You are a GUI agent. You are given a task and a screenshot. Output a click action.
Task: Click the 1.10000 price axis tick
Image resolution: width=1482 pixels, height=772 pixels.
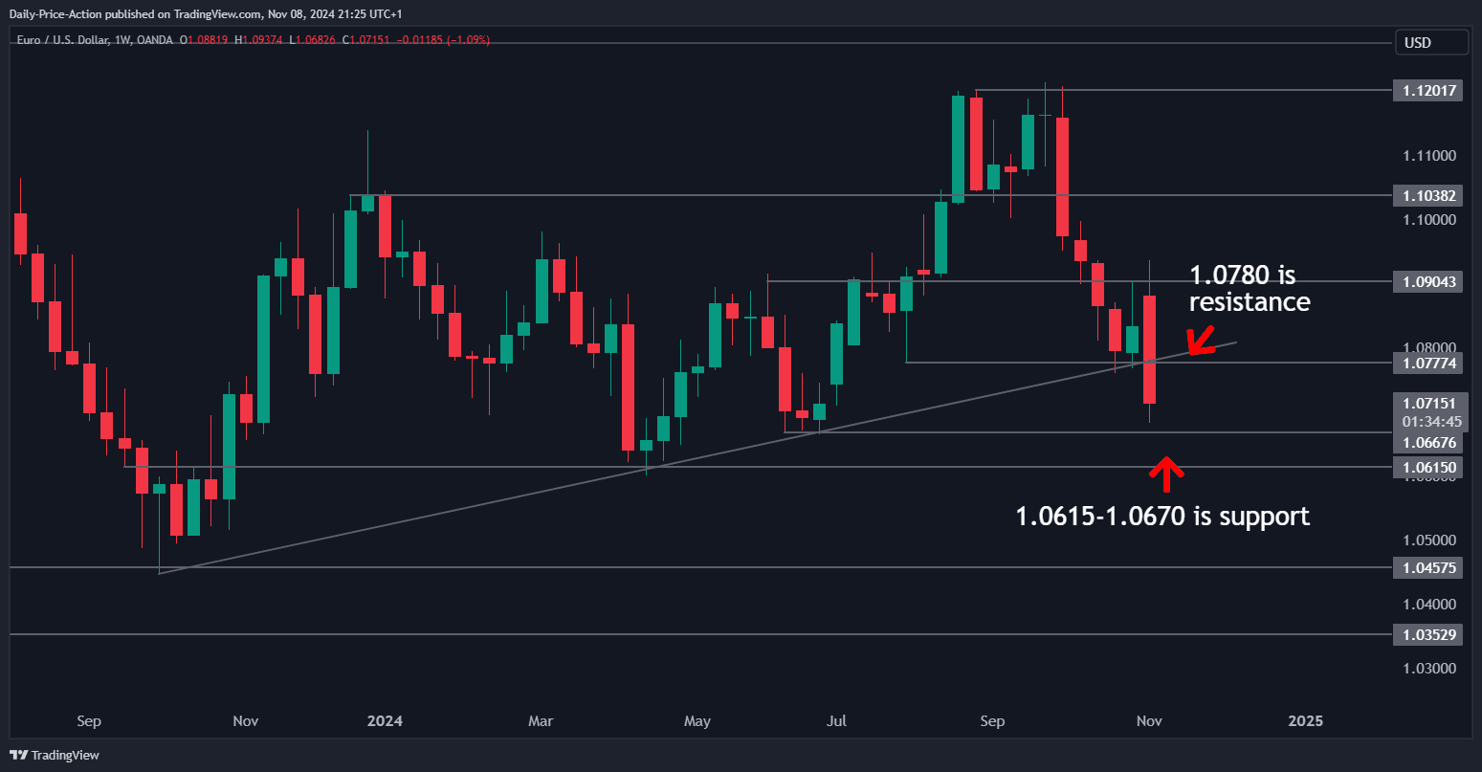pyautogui.click(x=1429, y=220)
